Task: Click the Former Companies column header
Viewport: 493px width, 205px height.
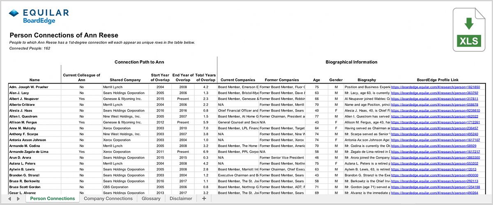Action: click(282, 80)
